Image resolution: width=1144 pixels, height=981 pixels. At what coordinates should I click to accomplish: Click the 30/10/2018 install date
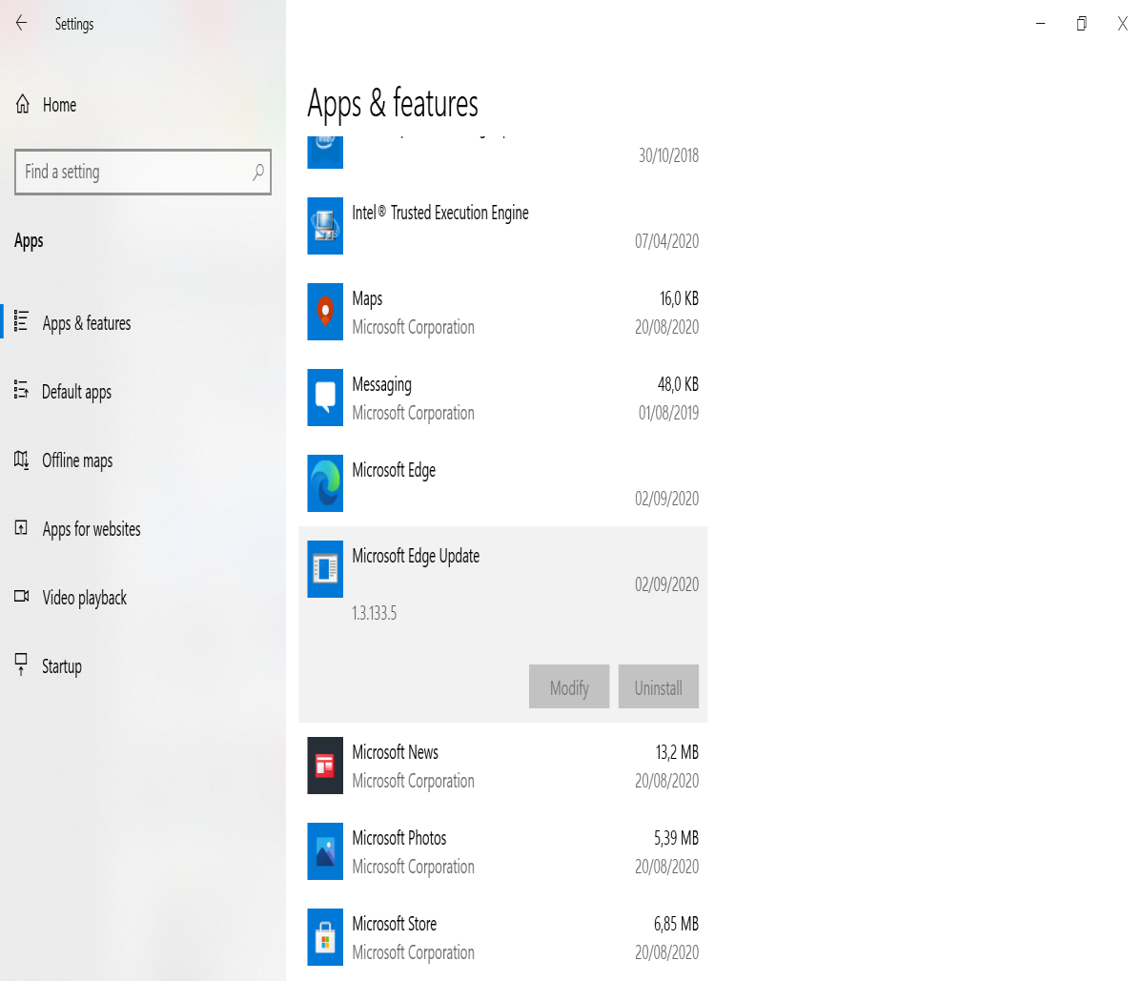click(x=668, y=155)
